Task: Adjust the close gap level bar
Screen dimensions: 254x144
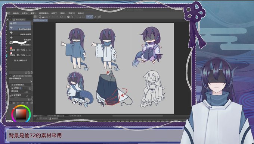Action: click(x=24, y=88)
